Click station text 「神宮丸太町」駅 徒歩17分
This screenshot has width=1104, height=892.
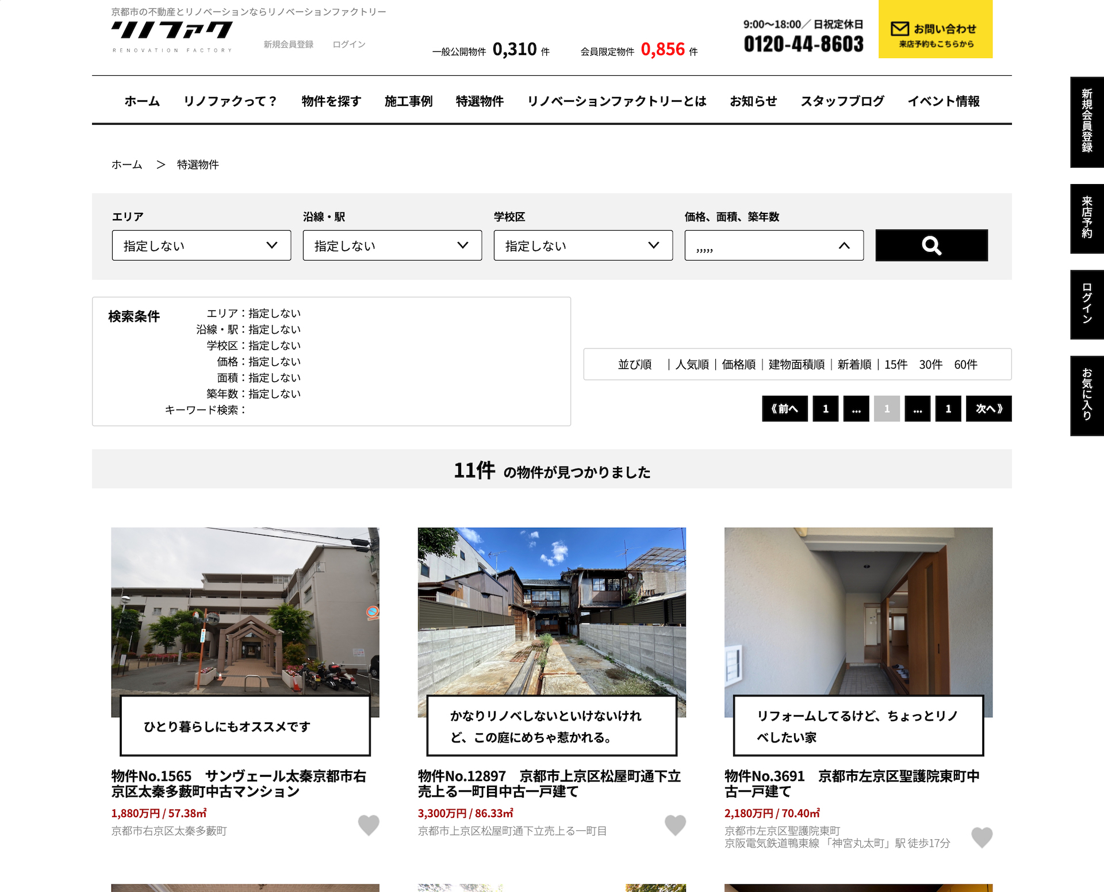pos(887,843)
